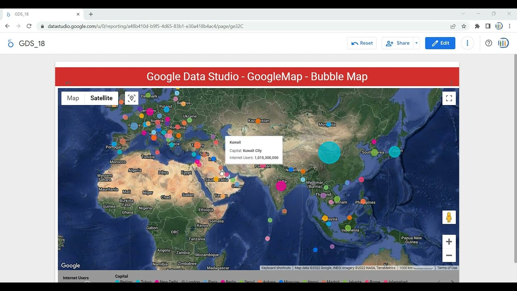Switch to Satellite view
517x291 pixels.
pyautogui.click(x=101, y=98)
